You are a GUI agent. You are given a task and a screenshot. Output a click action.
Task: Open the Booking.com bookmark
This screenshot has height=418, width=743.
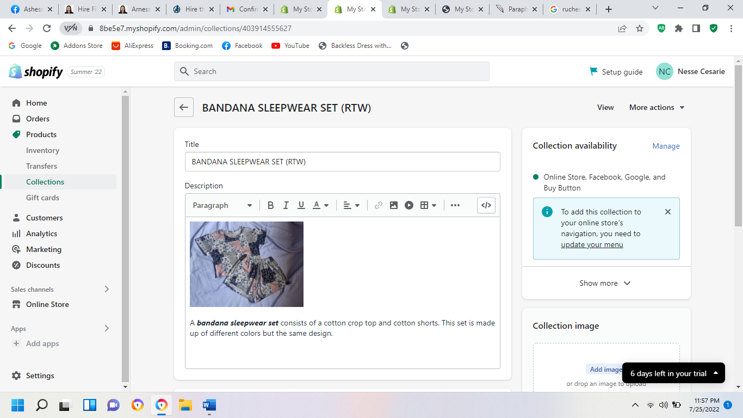(188, 46)
